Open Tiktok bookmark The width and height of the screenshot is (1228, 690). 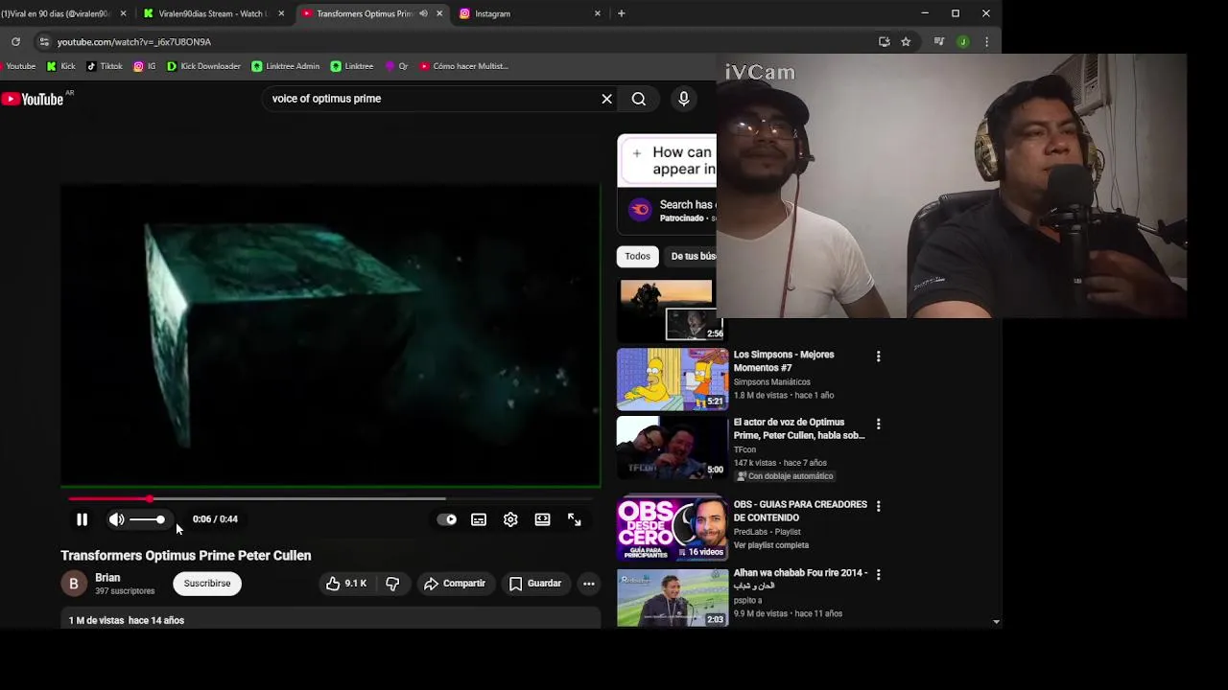coord(105,66)
